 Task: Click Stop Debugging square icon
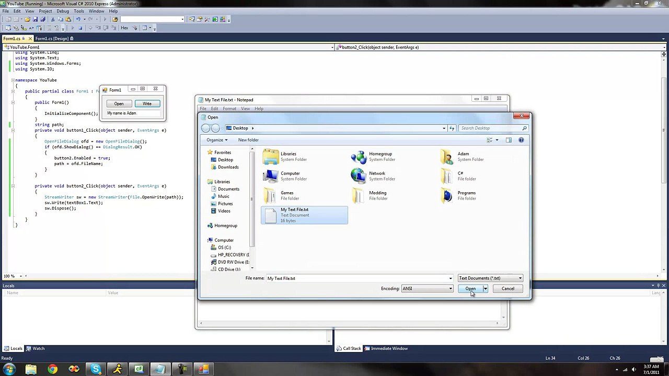(80, 28)
